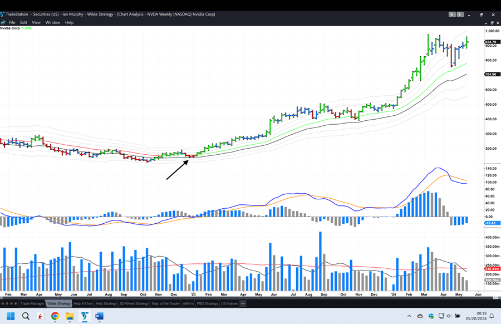Open the Windows Start menu
Screen dimensions: 501x324
(11, 316)
